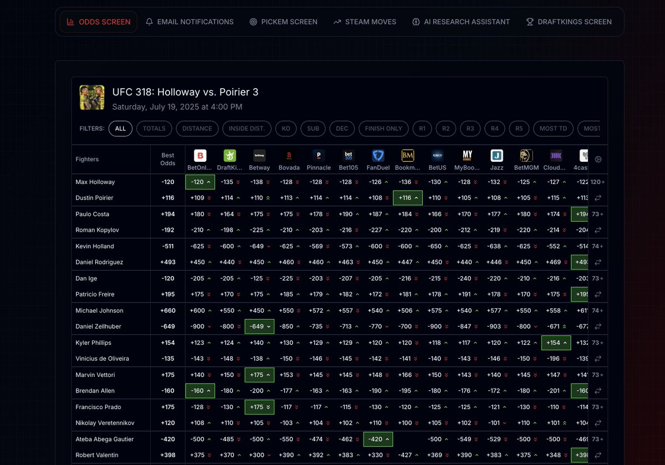Open the Odds Screen tab
The width and height of the screenshot is (665, 465).
coord(99,22)
